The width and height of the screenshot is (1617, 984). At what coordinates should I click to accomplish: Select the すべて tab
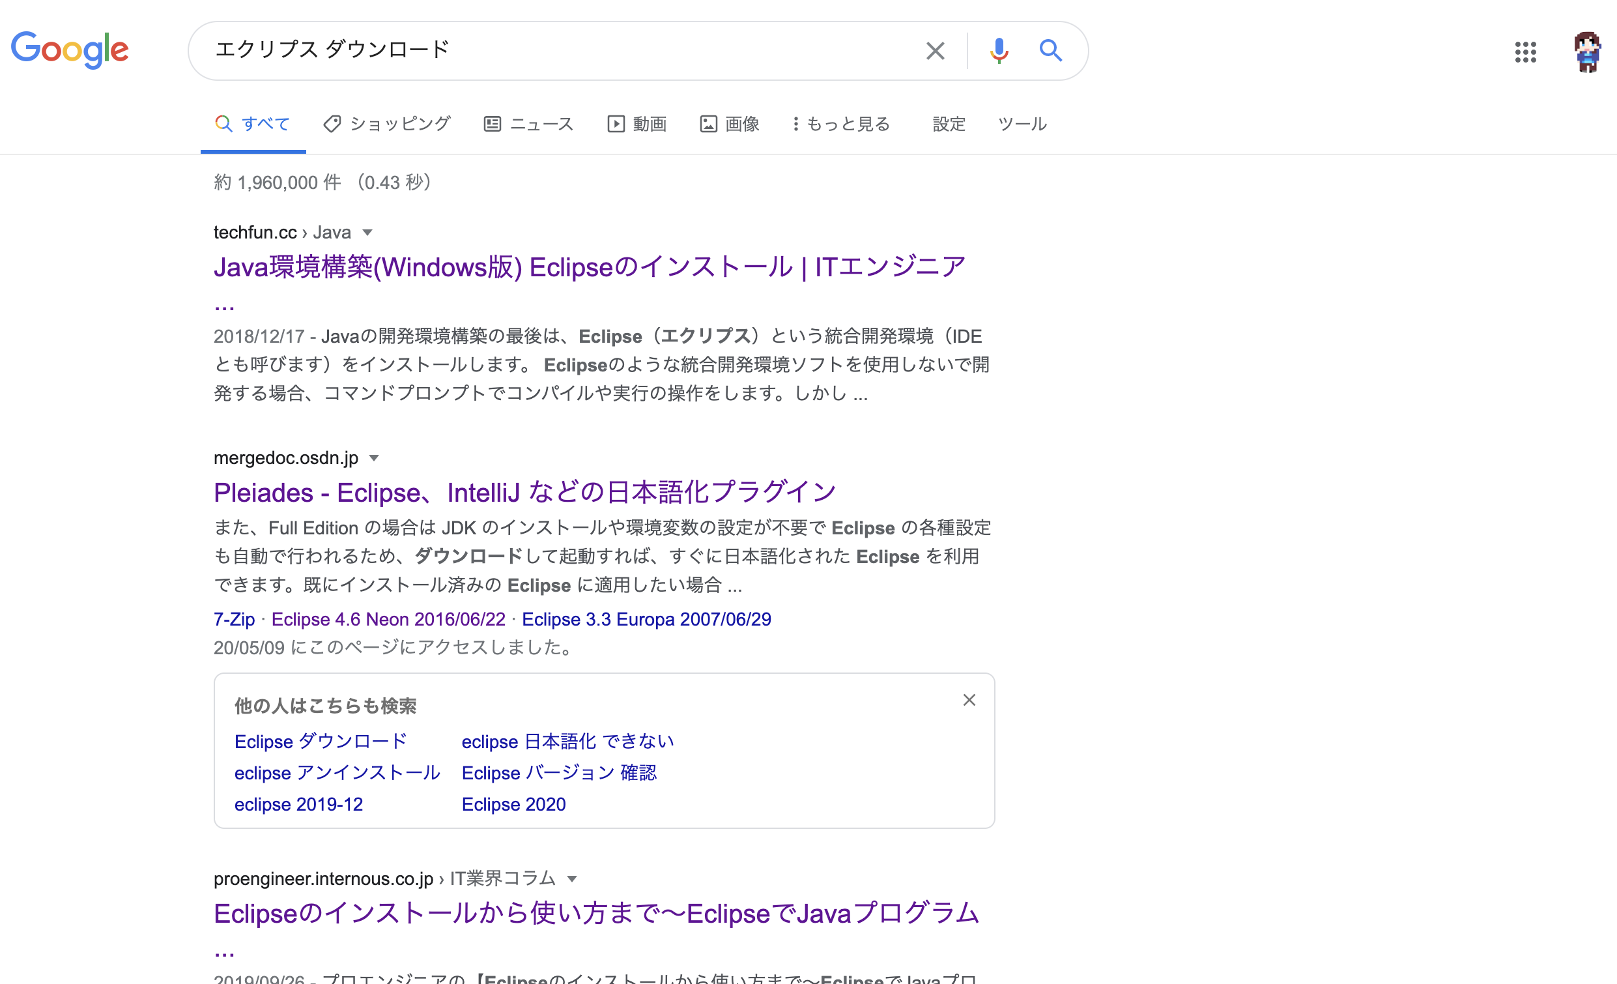click(253, 124)
